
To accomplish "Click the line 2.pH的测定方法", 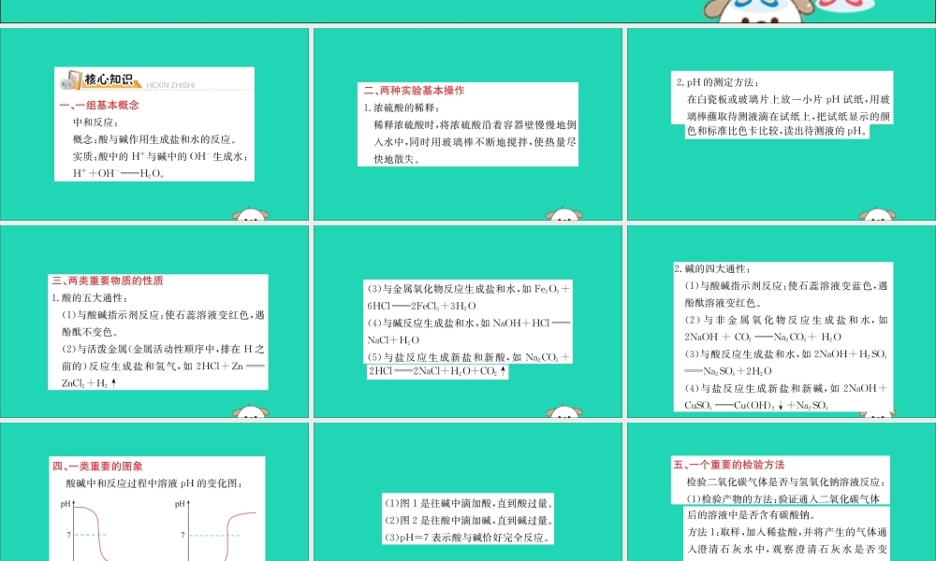I will [x=718, y=82].
